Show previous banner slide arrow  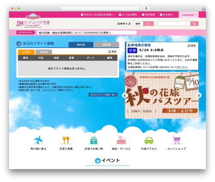point(125,96)
